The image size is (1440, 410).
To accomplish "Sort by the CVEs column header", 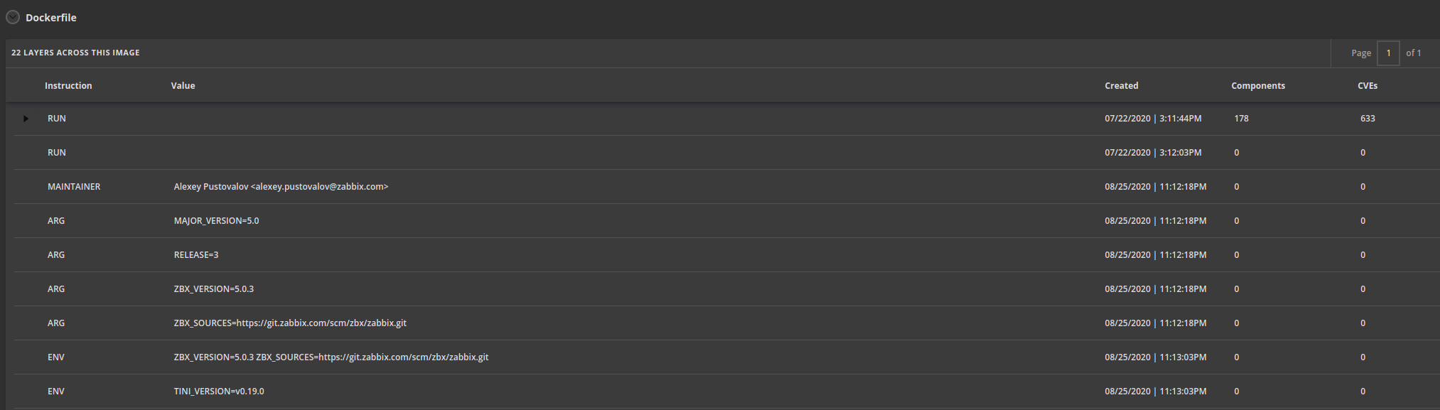I will point(1368,86).
